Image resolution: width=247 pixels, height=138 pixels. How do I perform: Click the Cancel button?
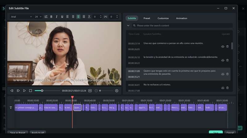coord(230,132)
